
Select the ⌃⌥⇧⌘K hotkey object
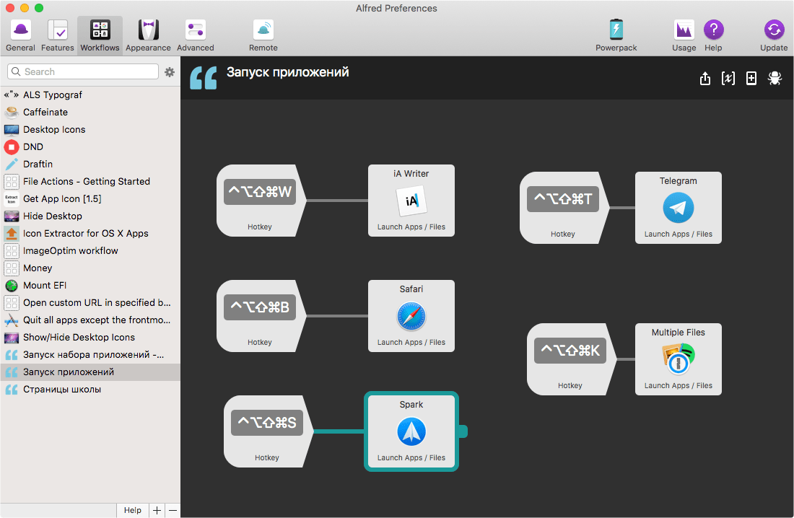pyautogui.click(x=571, y=359)
